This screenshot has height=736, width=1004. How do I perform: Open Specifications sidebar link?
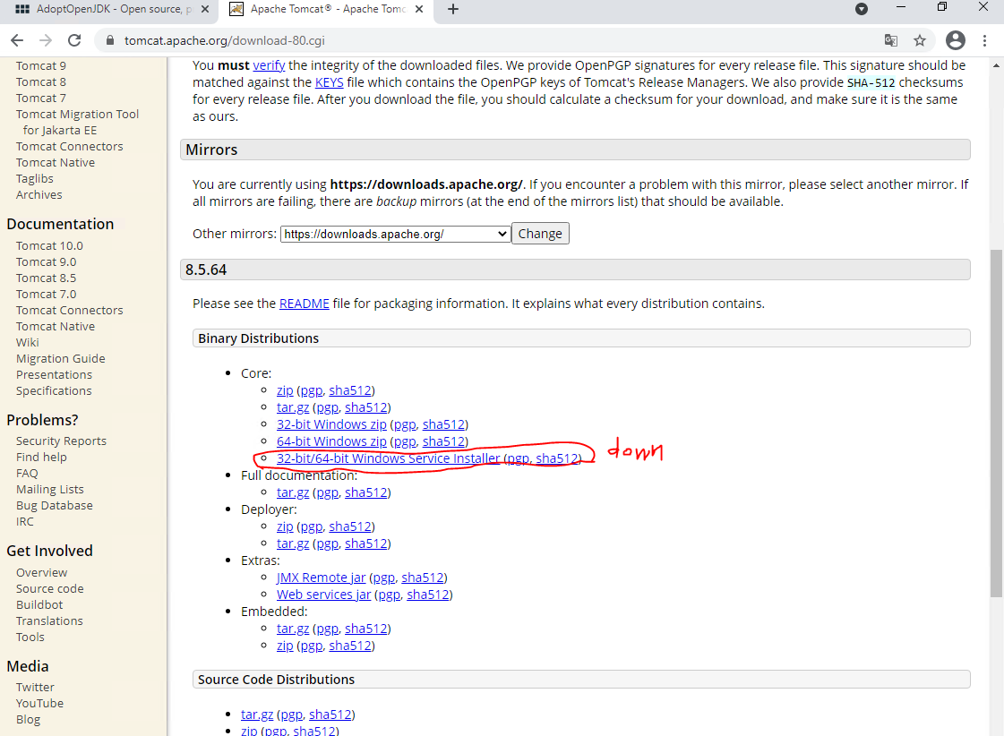pos(54,390)
